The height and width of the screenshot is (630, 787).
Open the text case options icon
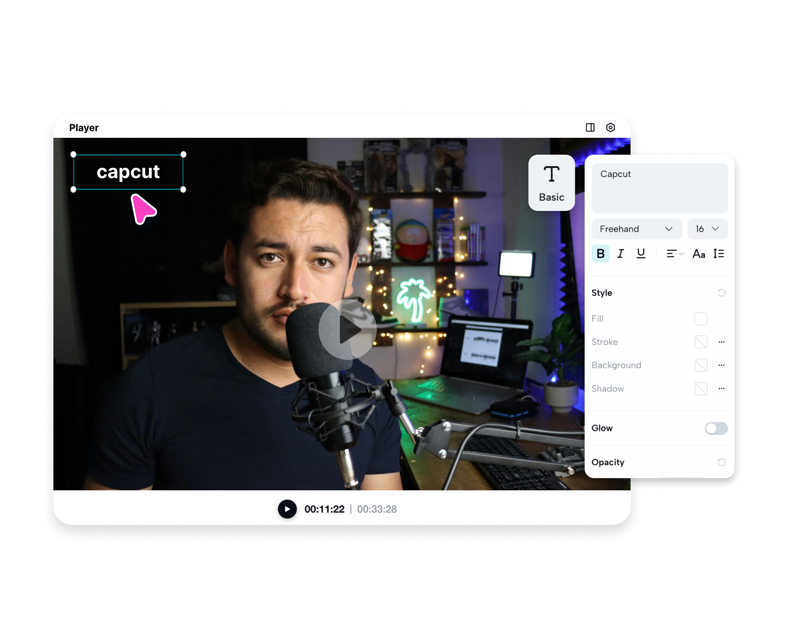[698, 254]
